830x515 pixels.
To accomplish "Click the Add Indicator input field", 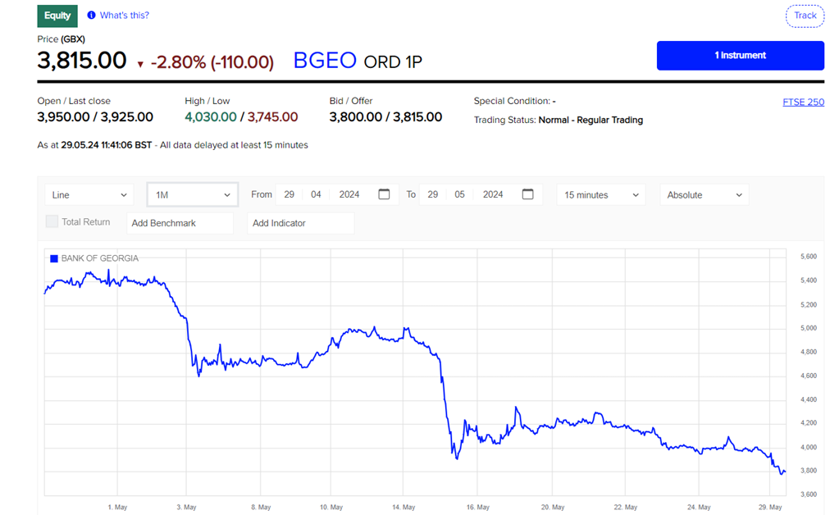I will point(300,223).
